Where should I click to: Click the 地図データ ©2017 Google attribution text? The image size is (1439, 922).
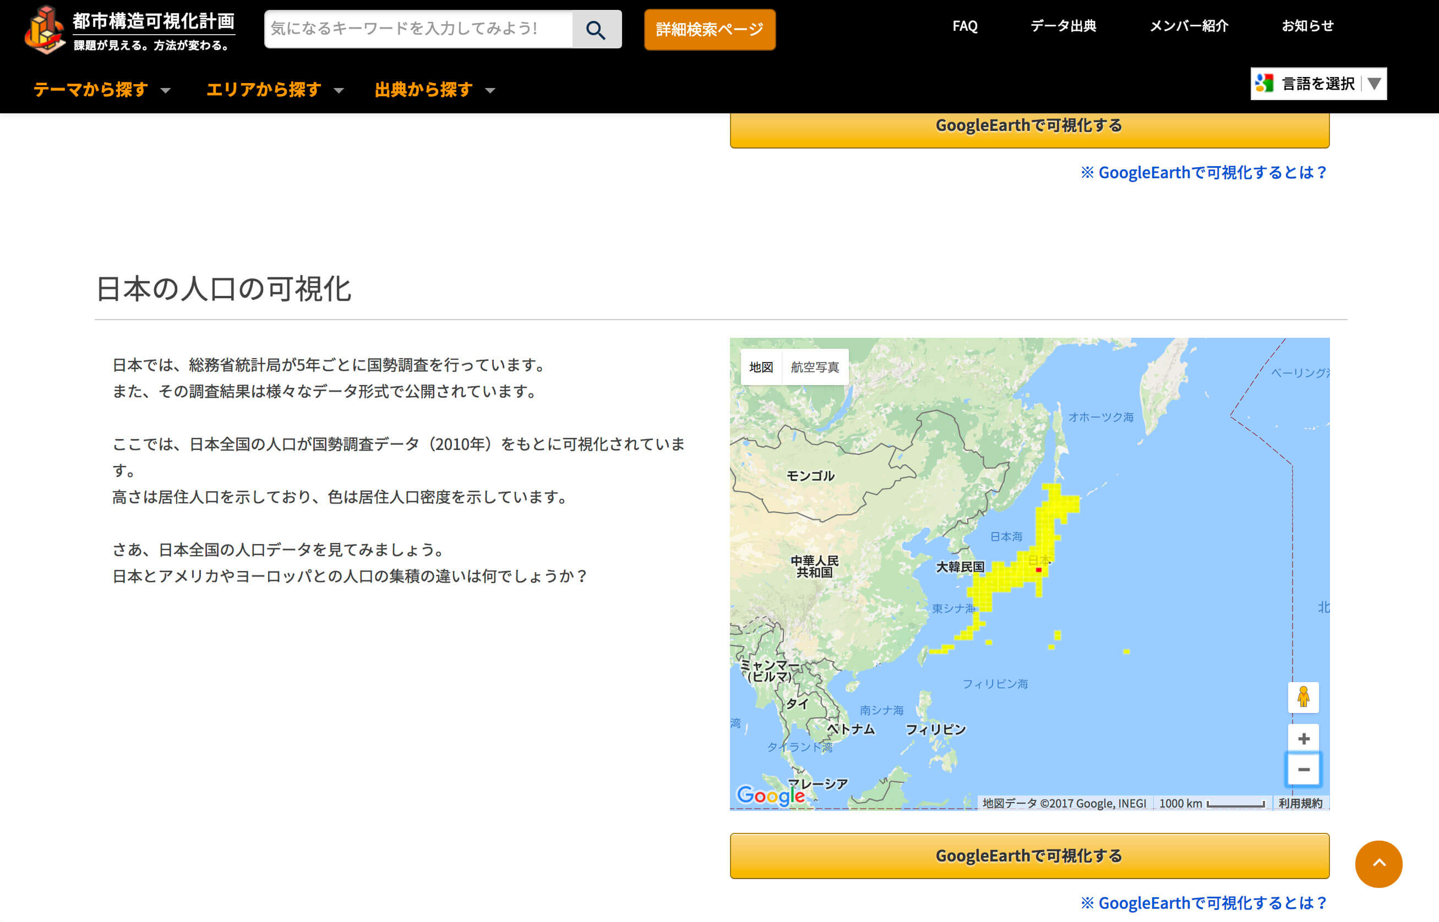[1064, 804]
